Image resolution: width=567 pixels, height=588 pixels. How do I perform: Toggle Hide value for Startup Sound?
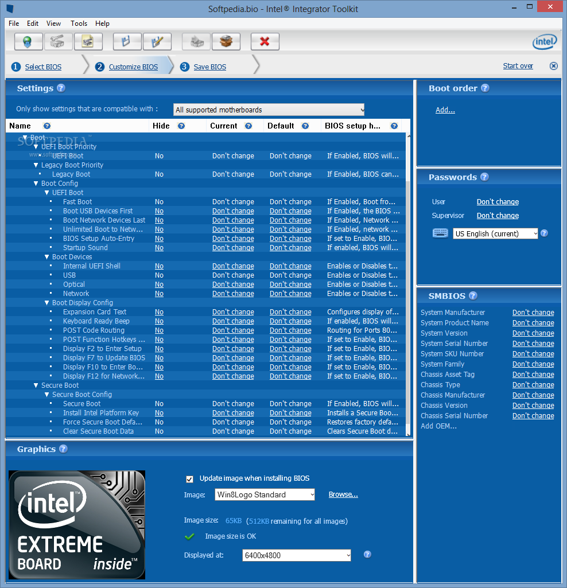[159, 248]
